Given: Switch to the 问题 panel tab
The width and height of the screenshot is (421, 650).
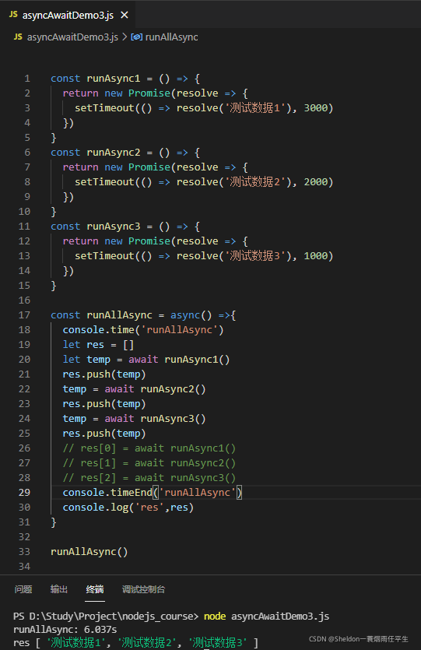Looking at the screenshot, I should click(x=23, y=589).
